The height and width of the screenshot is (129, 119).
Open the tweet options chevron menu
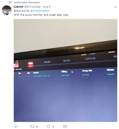coord(115,7)
